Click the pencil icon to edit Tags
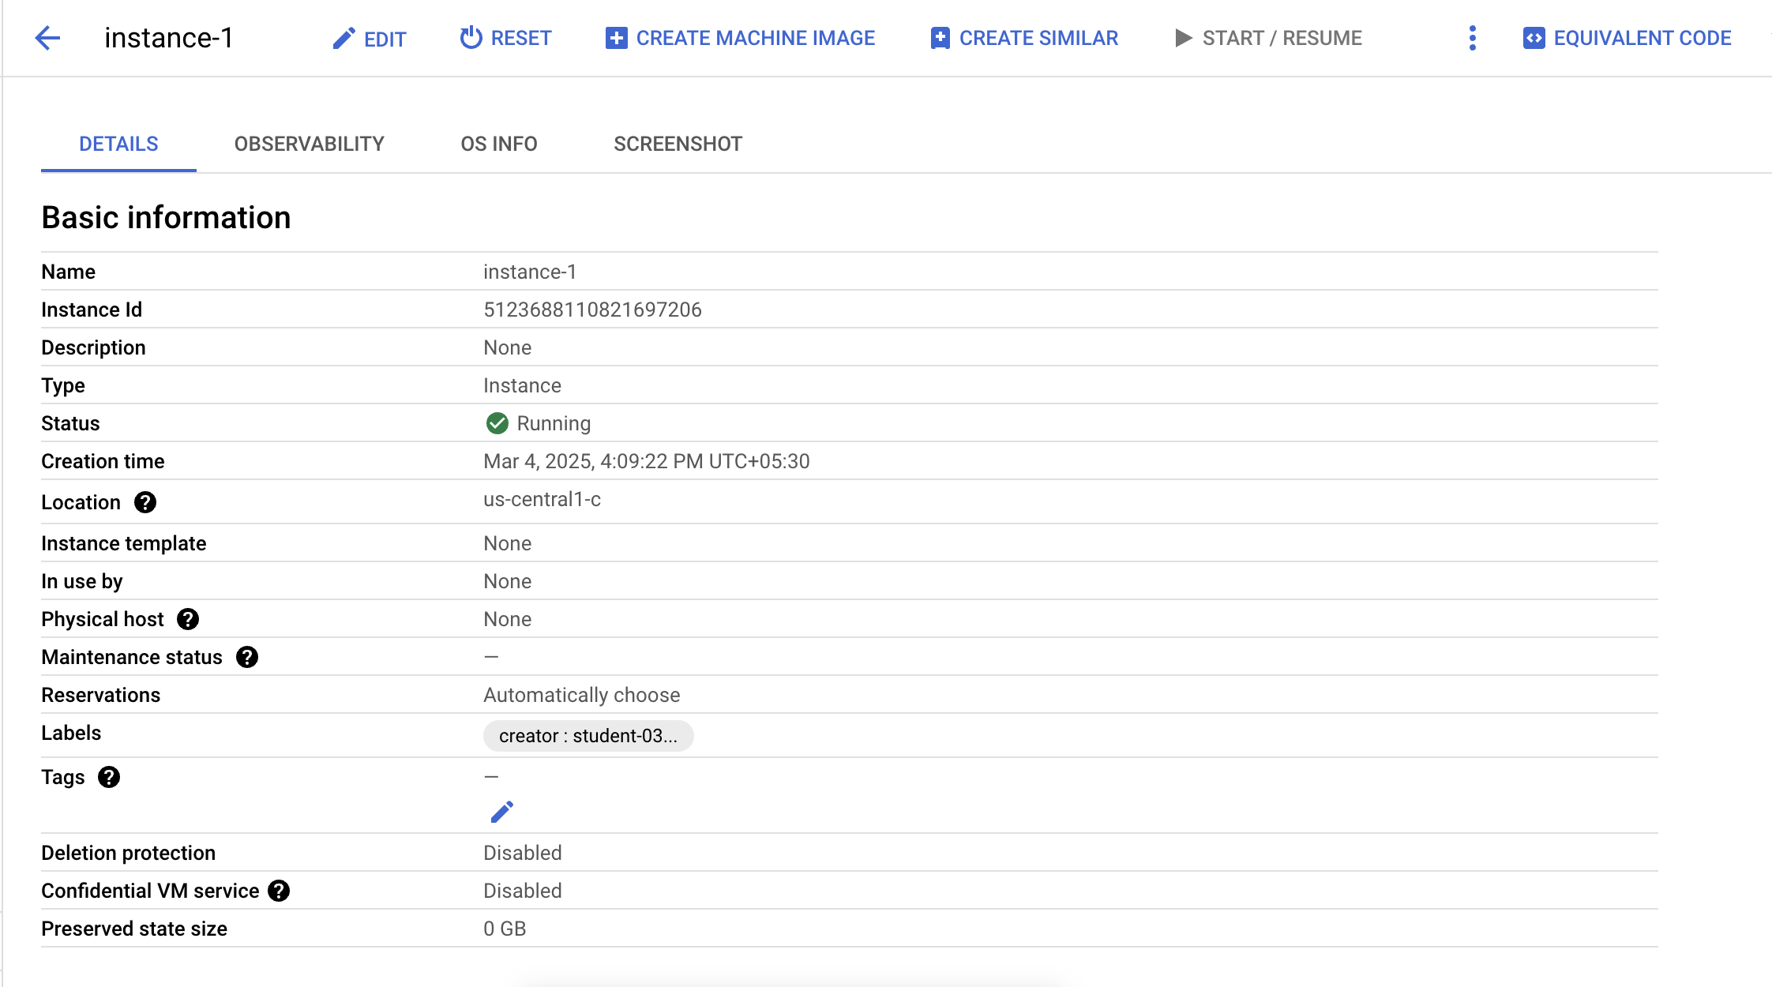Image resolution: width=1772 pixels, height=987 pixels. click(502, 811)
